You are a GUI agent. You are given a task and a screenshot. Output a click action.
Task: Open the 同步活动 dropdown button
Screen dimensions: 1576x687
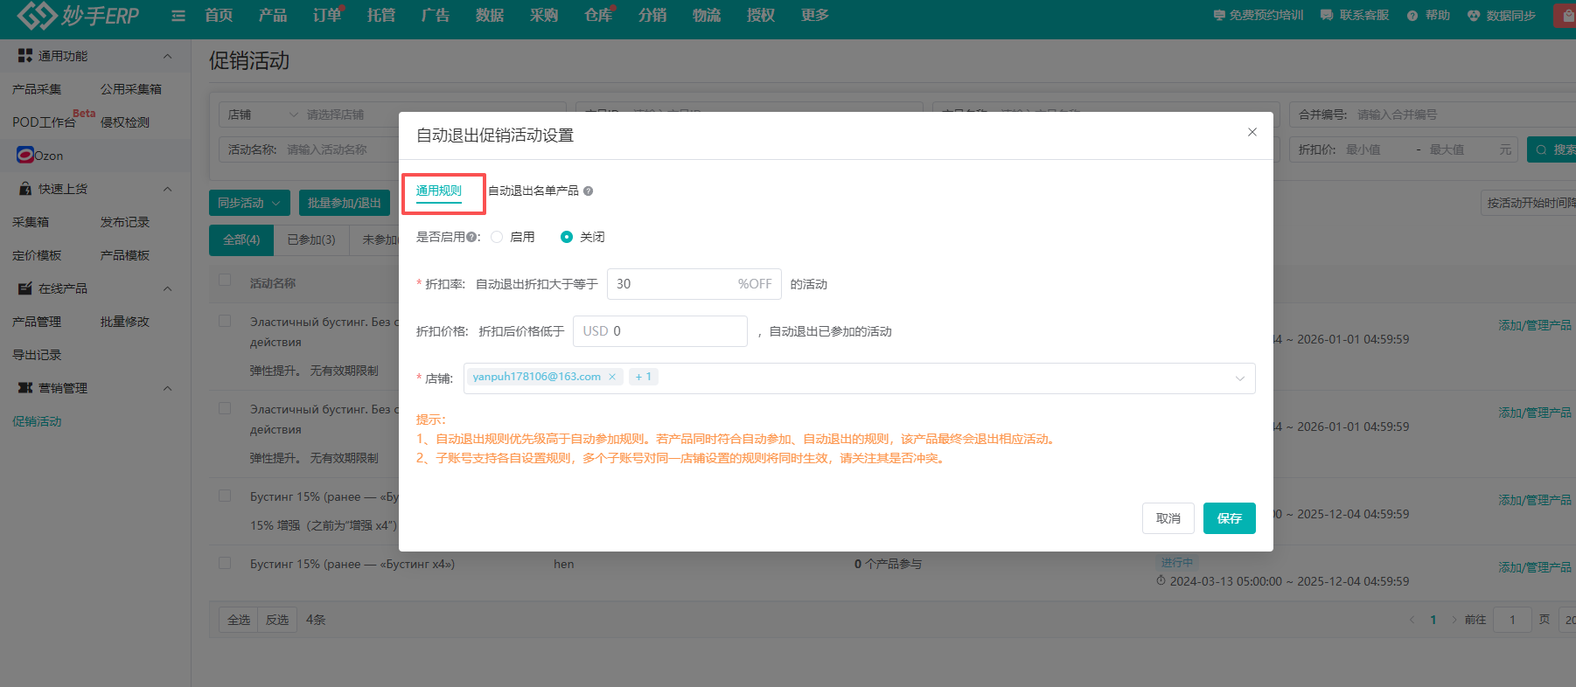249,203
